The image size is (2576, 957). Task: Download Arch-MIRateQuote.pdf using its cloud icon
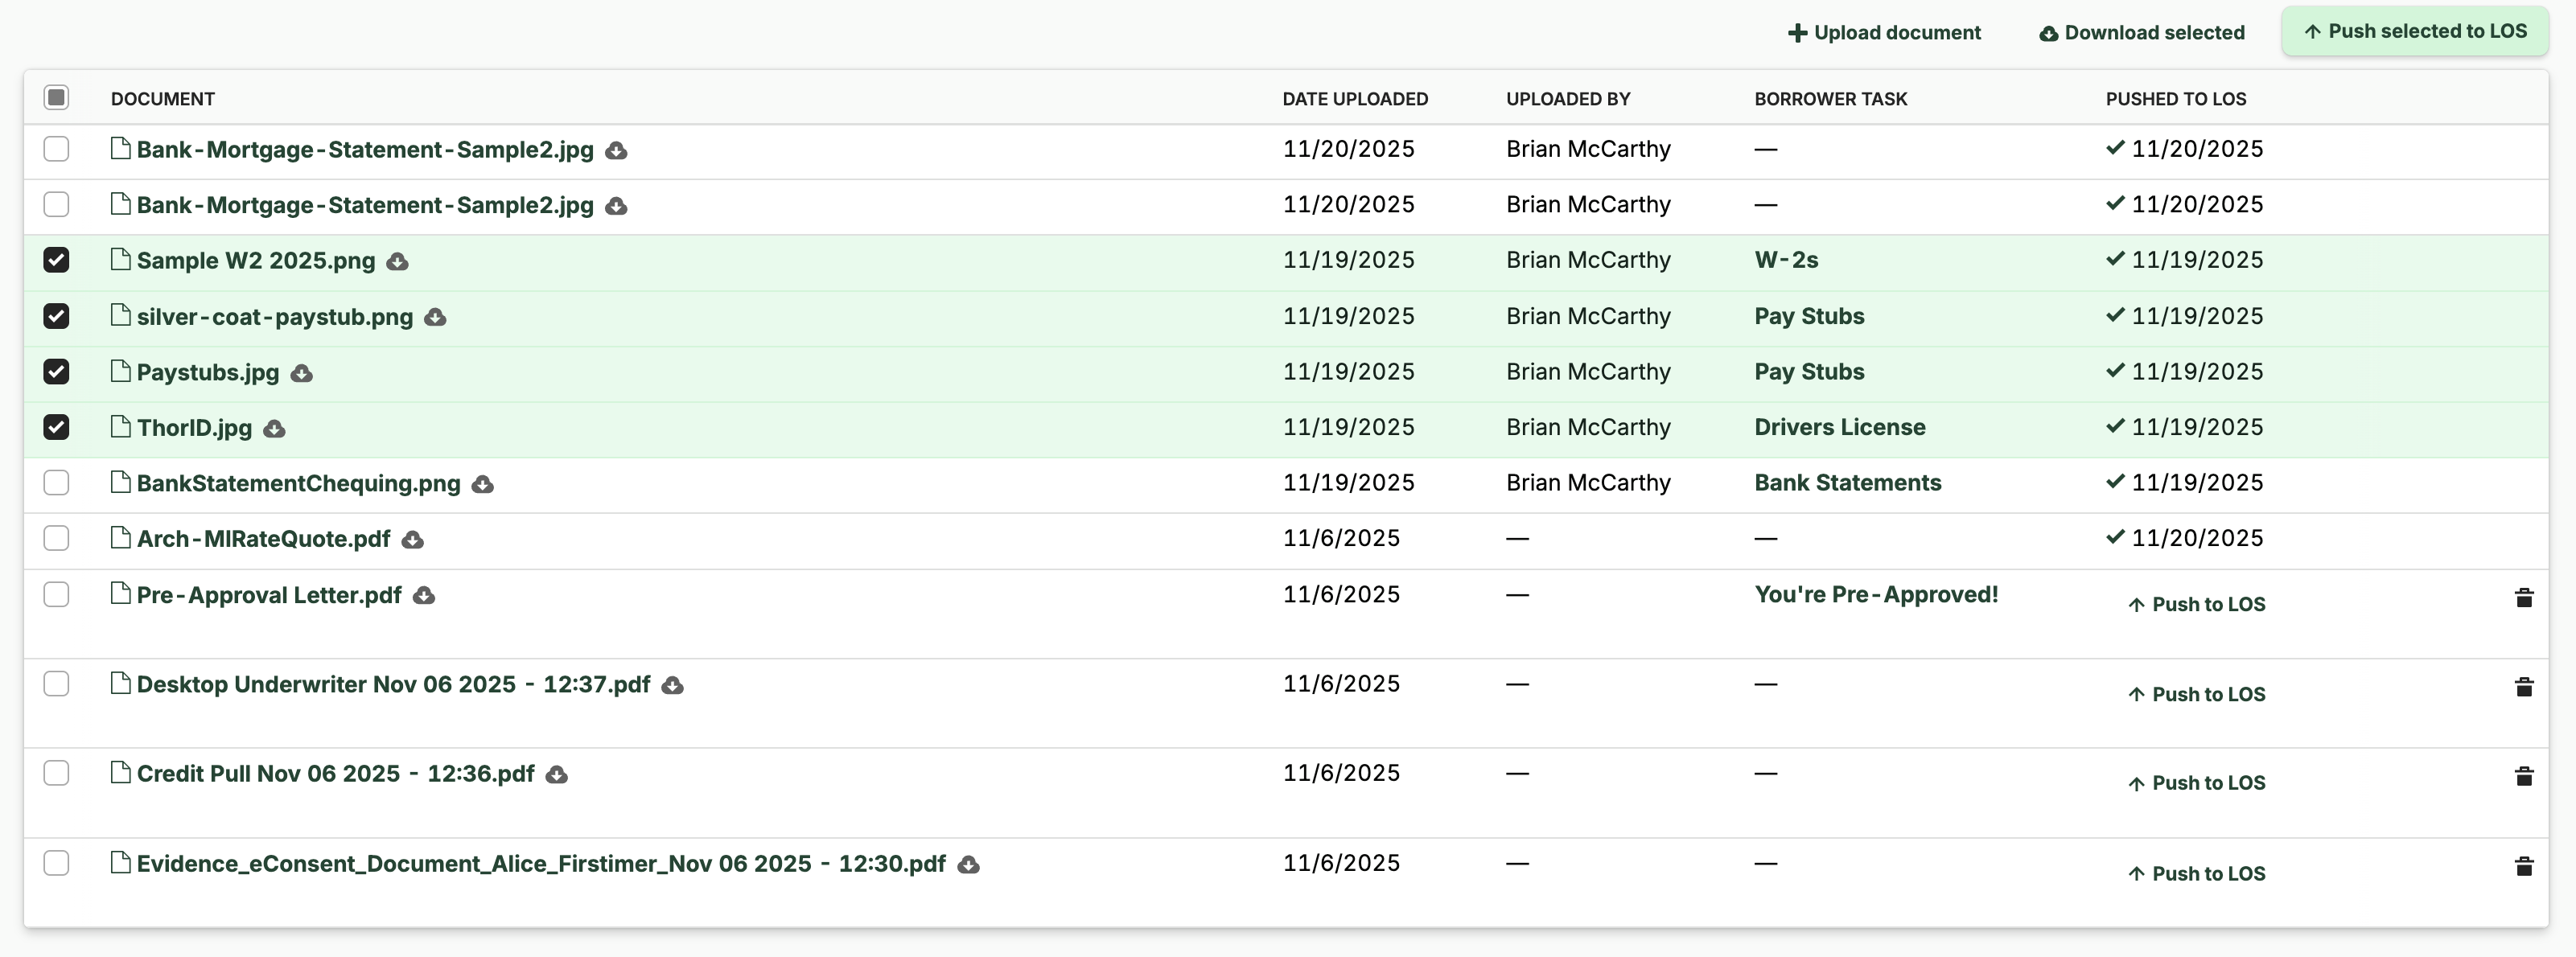click(412, 540)
